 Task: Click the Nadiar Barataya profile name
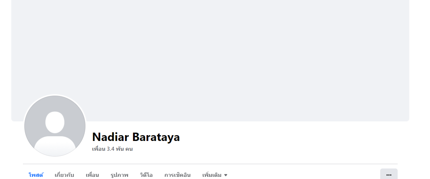136,137
